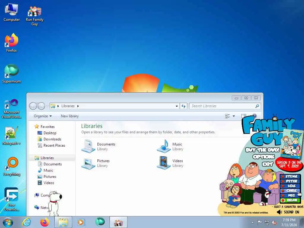Click the Explorer Forward navigation button
Screen dimensions: 304x228
tap(41, 106)
